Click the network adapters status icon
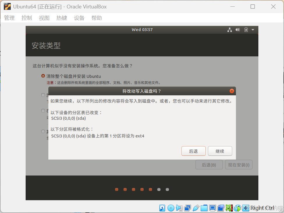 188,208
